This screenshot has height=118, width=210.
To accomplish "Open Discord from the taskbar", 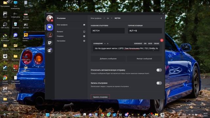I will [x=127, y=114].
